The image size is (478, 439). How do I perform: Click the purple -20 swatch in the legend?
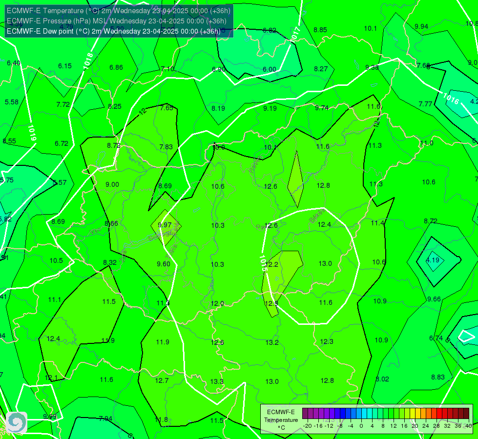click(x=305, y=414)
